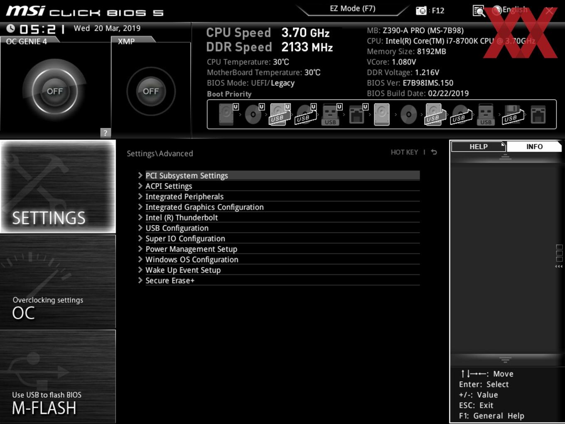Viewport: 565px width, 424px height.
Task: Take a screenshot with the F12 camera icon
Action: [421, 10]
